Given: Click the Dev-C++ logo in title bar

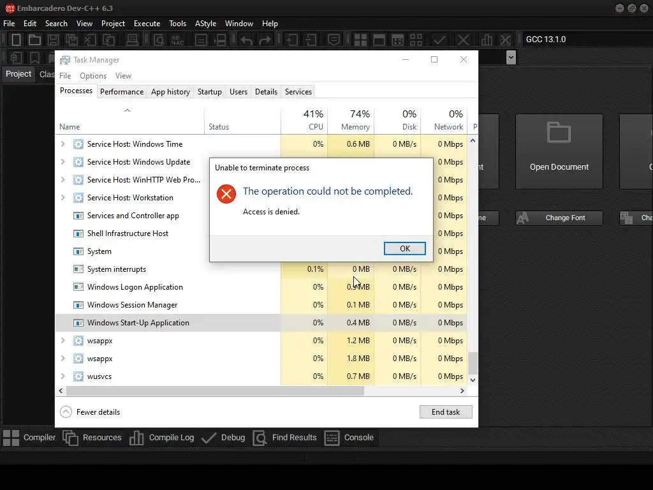Looking at the screenshot, I should pyautogui.click(x=10, y=8).
